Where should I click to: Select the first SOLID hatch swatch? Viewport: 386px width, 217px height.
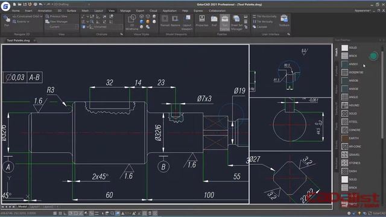(344, 48)
